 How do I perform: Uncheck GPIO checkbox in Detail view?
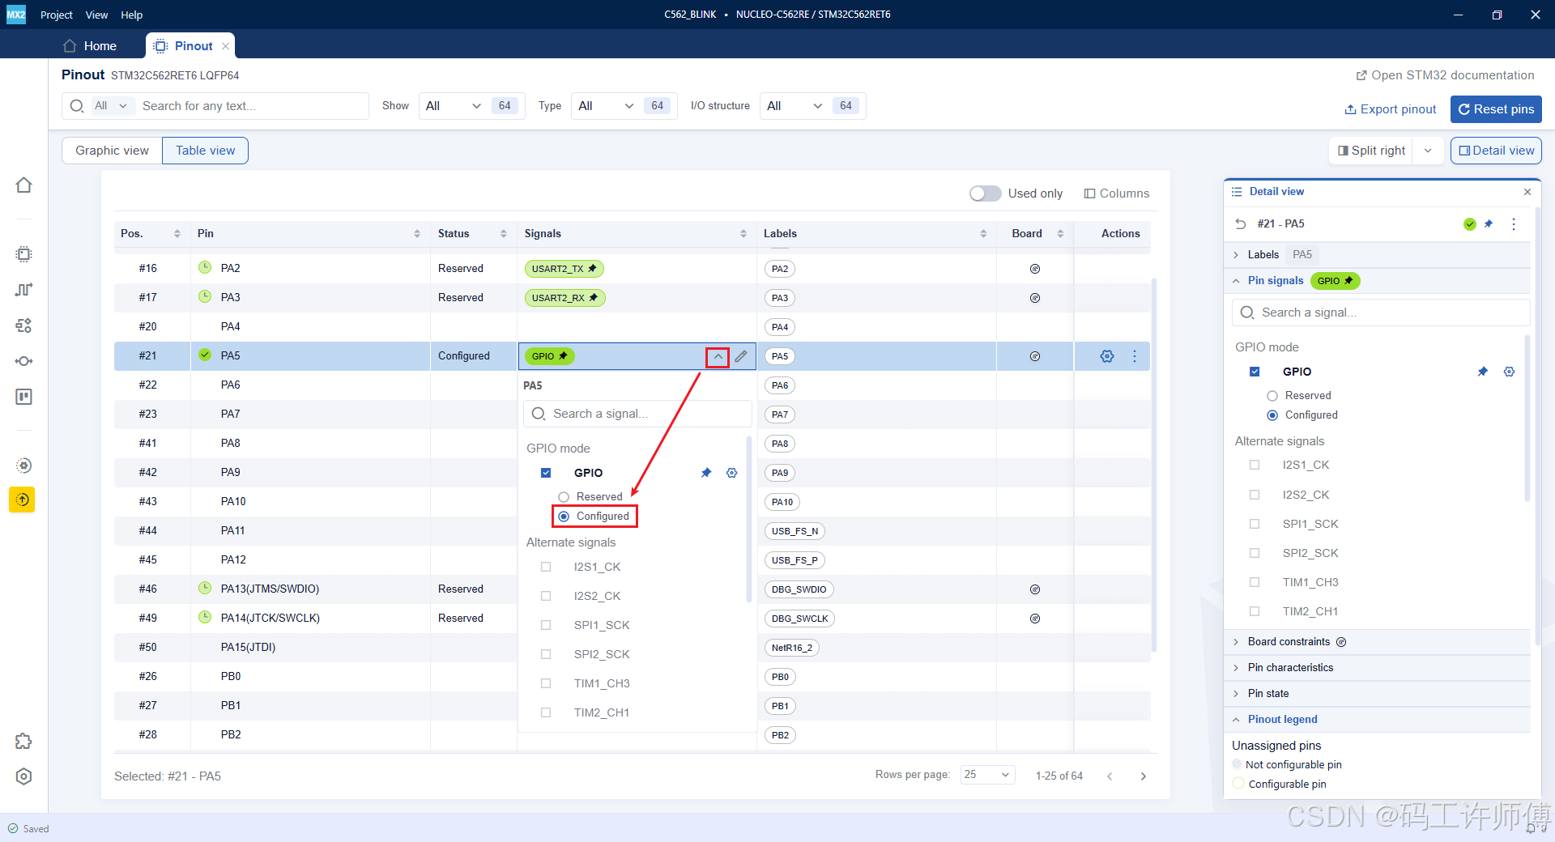pyautogui.click(x=1255, y=372)
